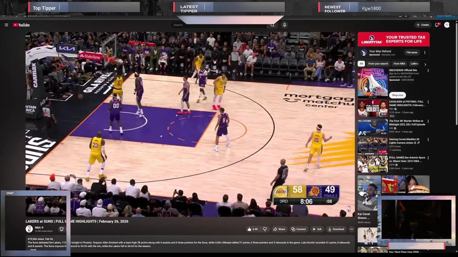
Task: Click the page vertical scrollbar
Action: 456,73
